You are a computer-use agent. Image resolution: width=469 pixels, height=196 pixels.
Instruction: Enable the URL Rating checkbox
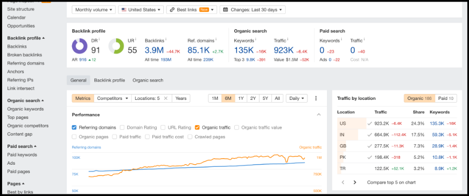pyautogui.click(x=163, y=127)
